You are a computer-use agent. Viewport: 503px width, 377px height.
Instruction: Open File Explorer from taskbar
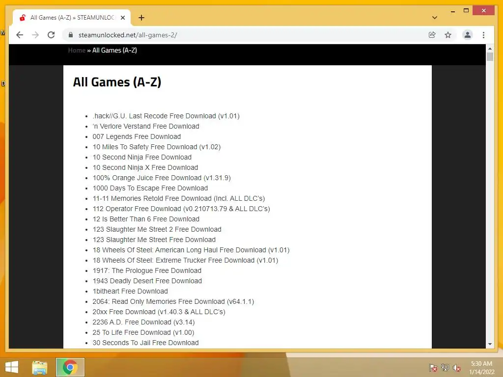(x=39, y=367)
